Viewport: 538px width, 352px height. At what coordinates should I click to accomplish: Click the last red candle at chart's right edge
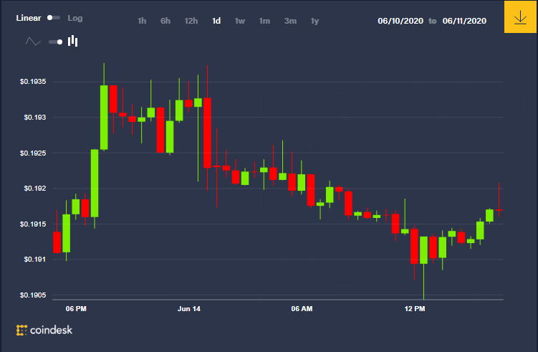(499, 209)
